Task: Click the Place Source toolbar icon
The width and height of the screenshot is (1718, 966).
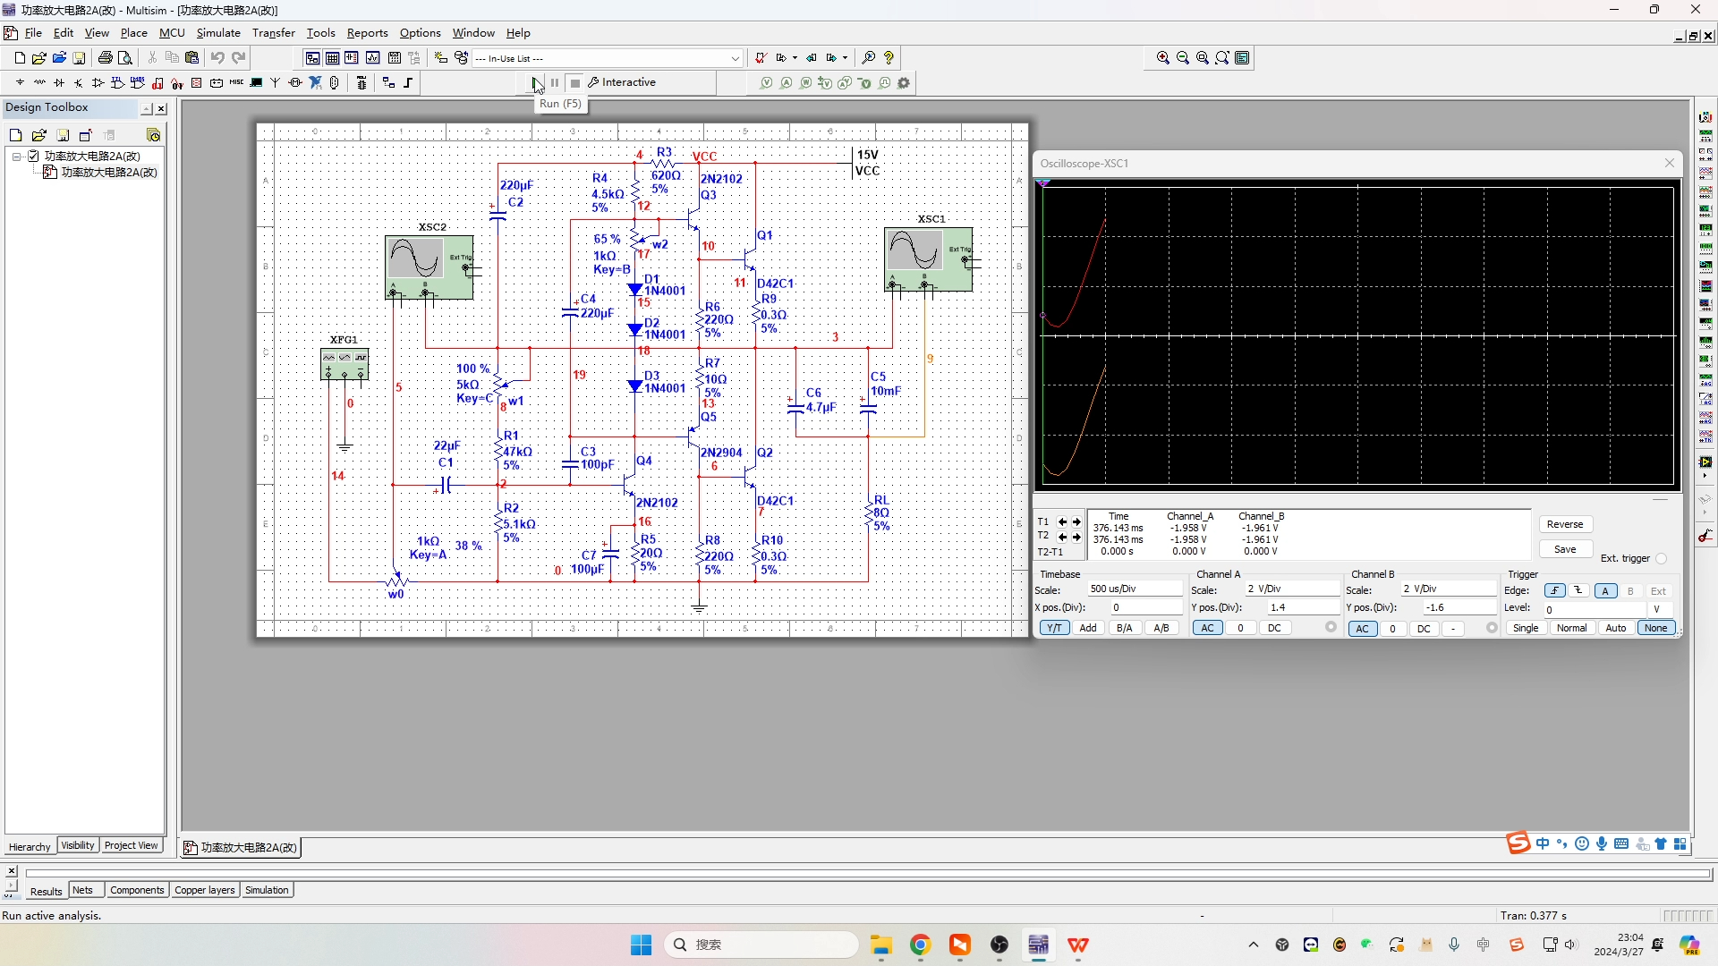Action: tap(20, 83)
